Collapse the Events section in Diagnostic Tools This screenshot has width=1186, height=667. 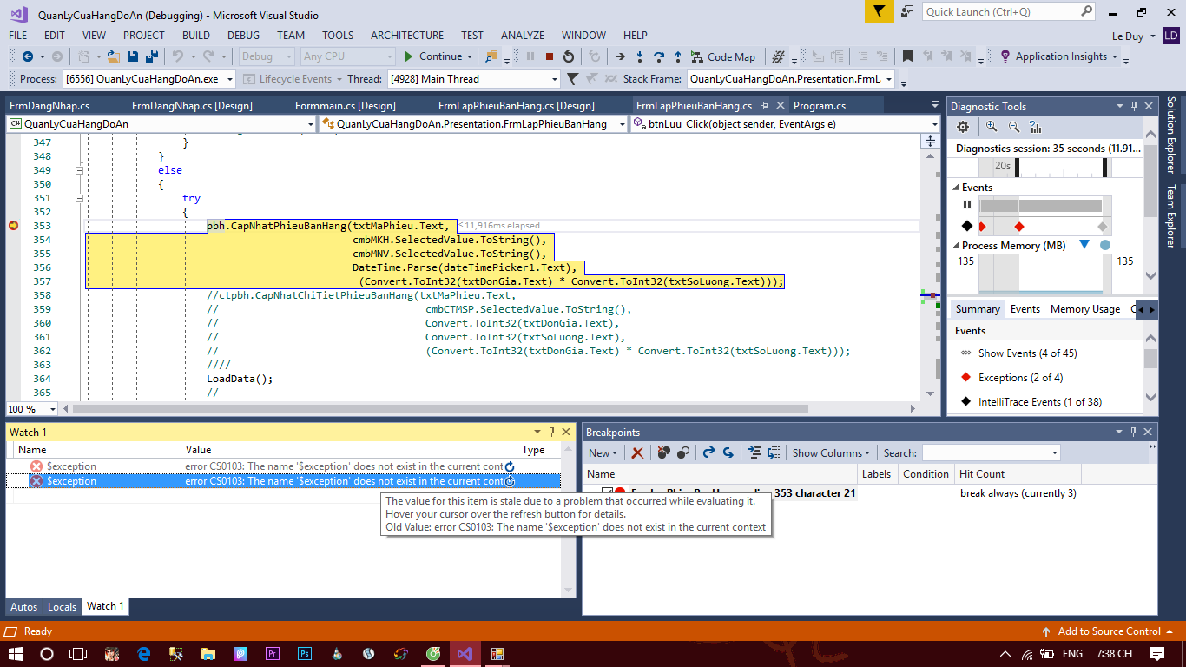pyautogui.click(x=956, y=188)
